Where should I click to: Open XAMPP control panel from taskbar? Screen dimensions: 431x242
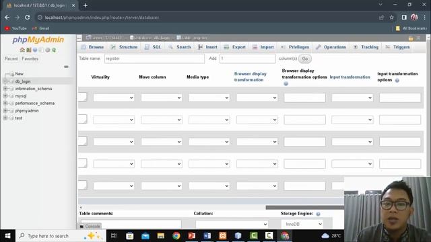tap(223, 236)
